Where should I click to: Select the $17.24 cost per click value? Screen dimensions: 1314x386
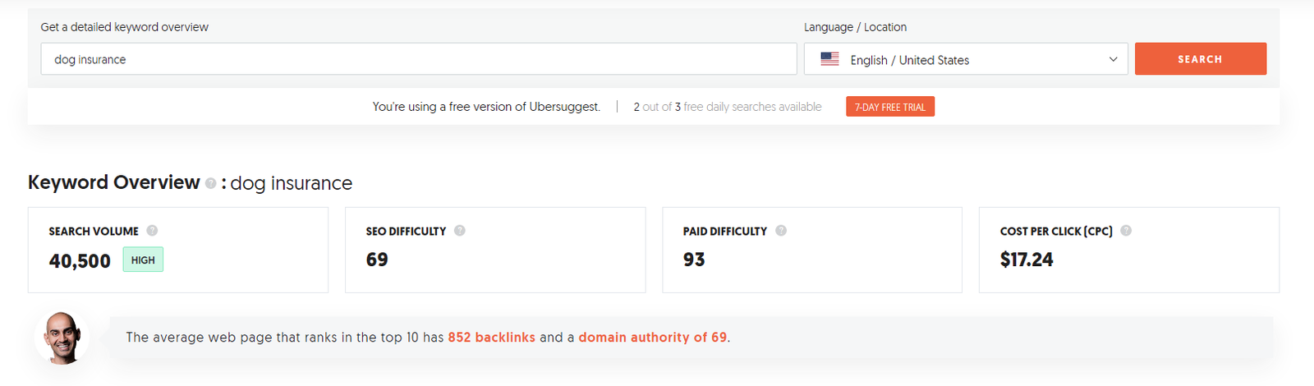click(x=1027, y=260)
